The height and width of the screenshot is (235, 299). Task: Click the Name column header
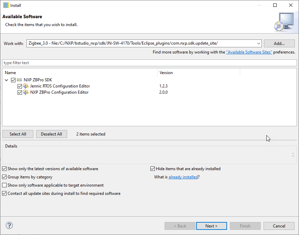click(80, 73)
